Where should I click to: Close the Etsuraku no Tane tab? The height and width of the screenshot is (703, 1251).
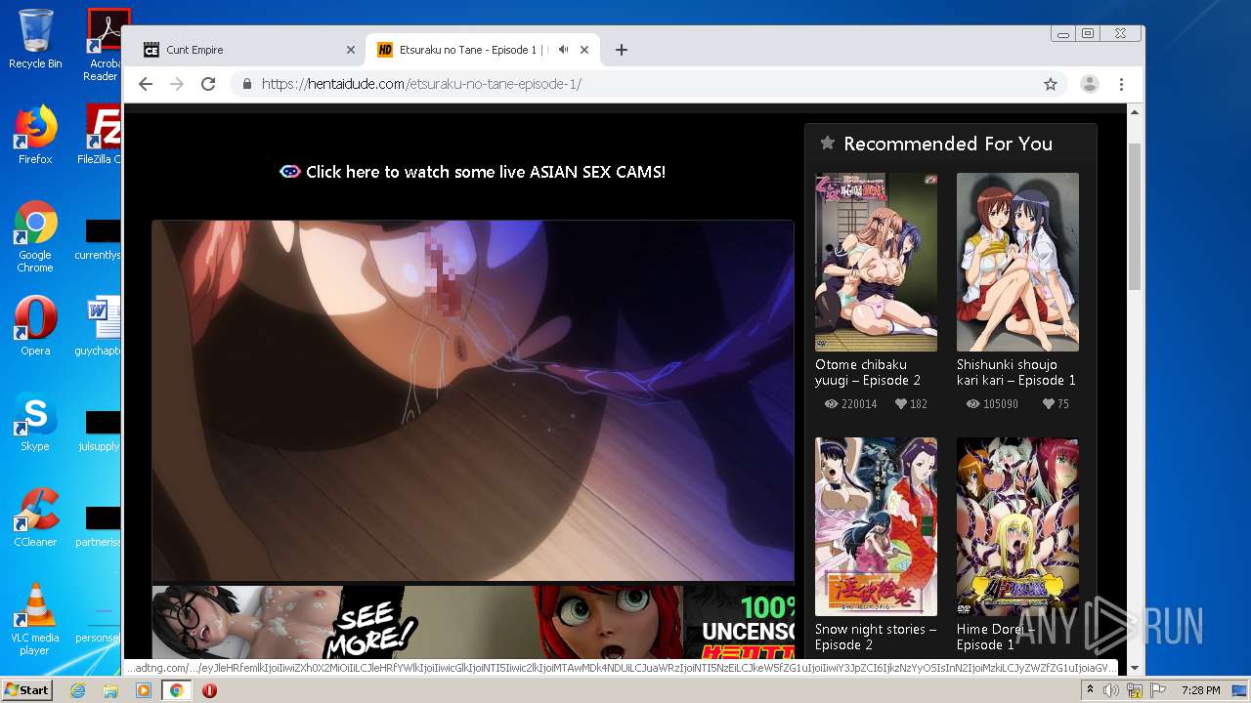click(x=584, y=50)
